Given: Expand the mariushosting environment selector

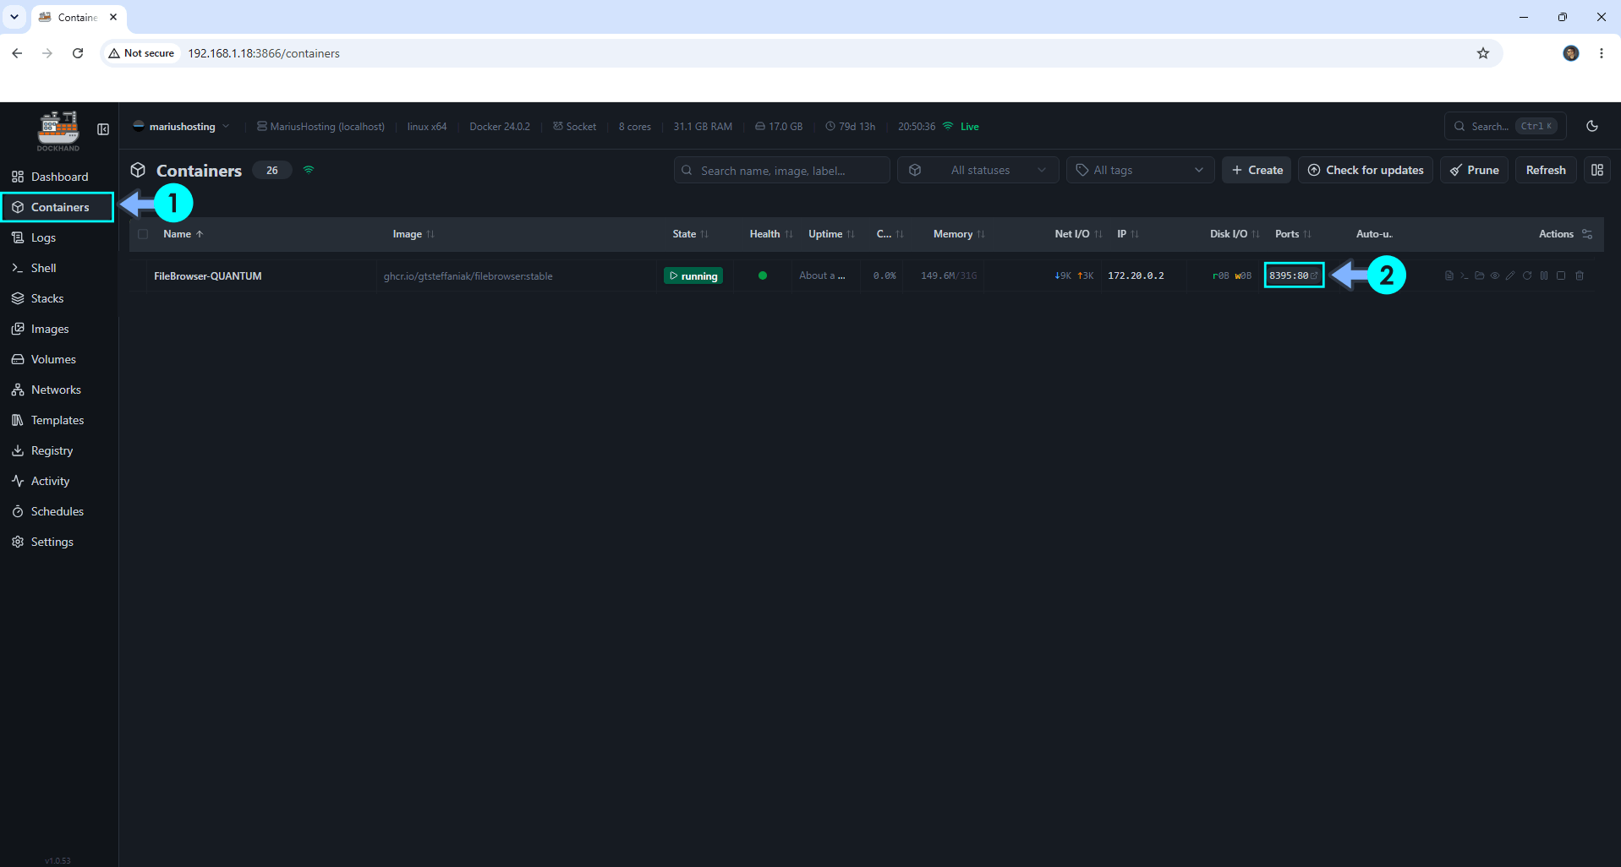Looking at the screenshot, I should tap(182, 127).
